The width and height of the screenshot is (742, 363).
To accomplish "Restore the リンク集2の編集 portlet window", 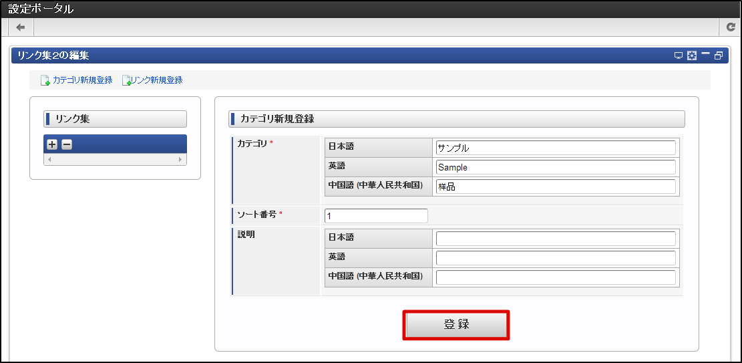I will (x=719, y=56).
